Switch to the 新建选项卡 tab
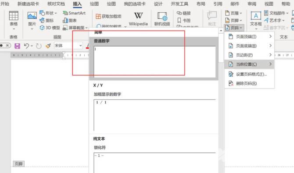 tap(28, 4)
